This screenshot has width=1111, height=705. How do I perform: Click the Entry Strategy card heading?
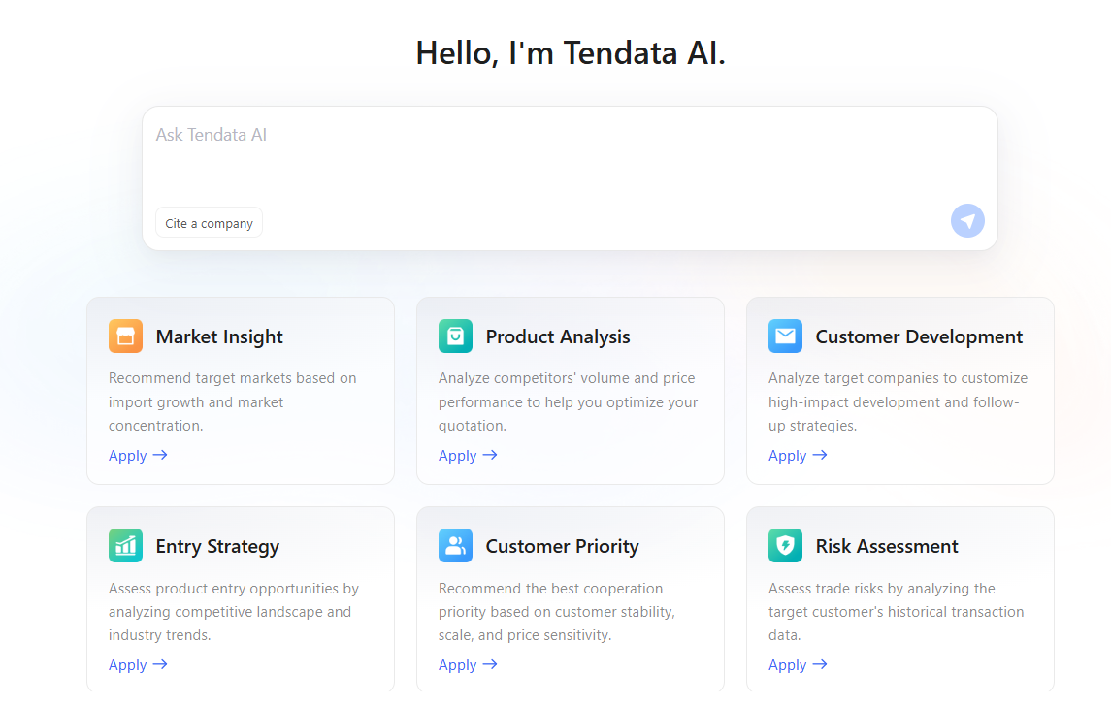pyautogui.click(x=217, y=546)
